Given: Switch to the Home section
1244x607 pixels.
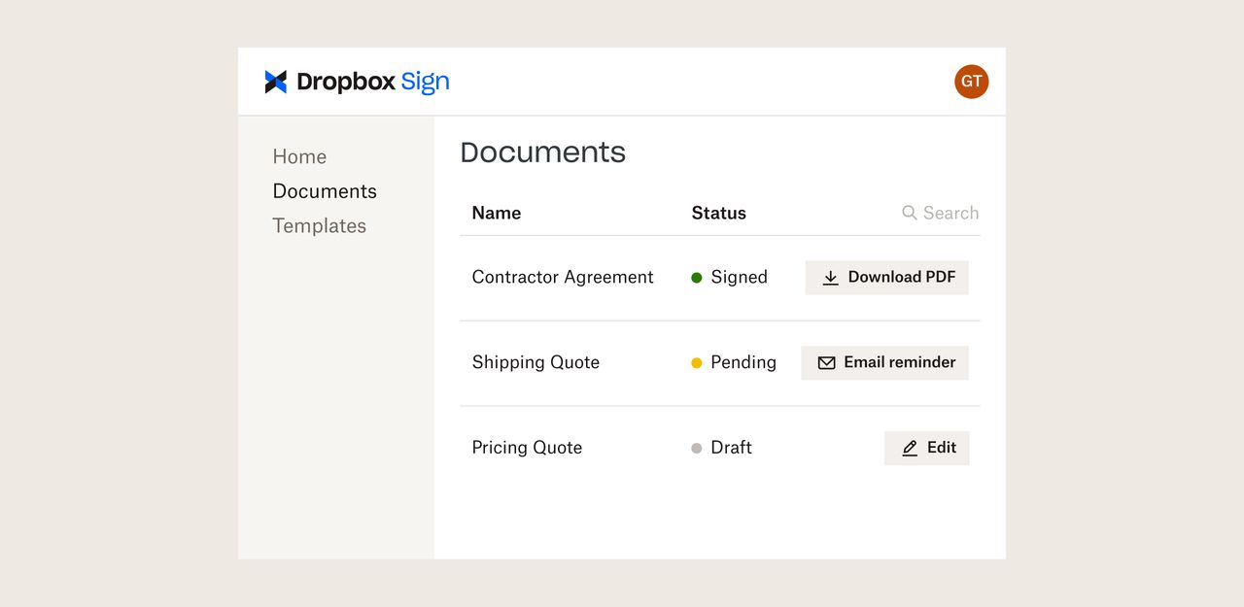Looking at the screenshot, I should 299,156.
